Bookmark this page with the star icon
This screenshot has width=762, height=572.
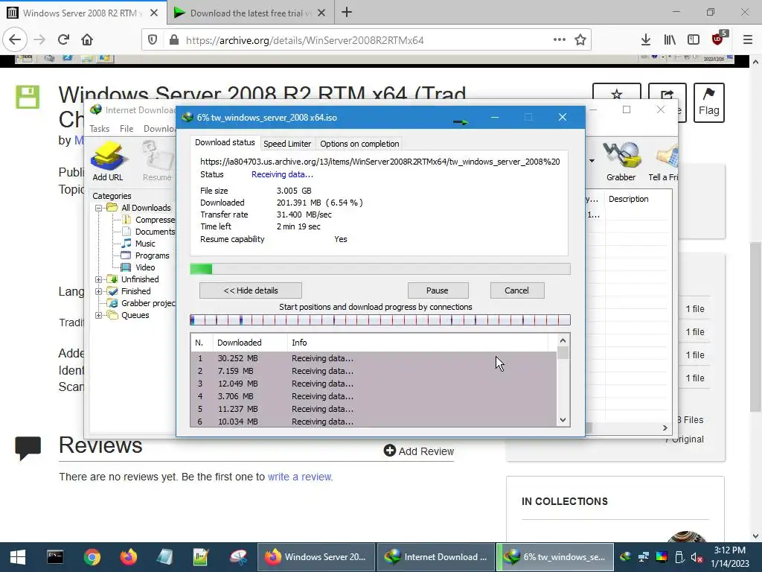pyautogui.click(x=580, y=40)
